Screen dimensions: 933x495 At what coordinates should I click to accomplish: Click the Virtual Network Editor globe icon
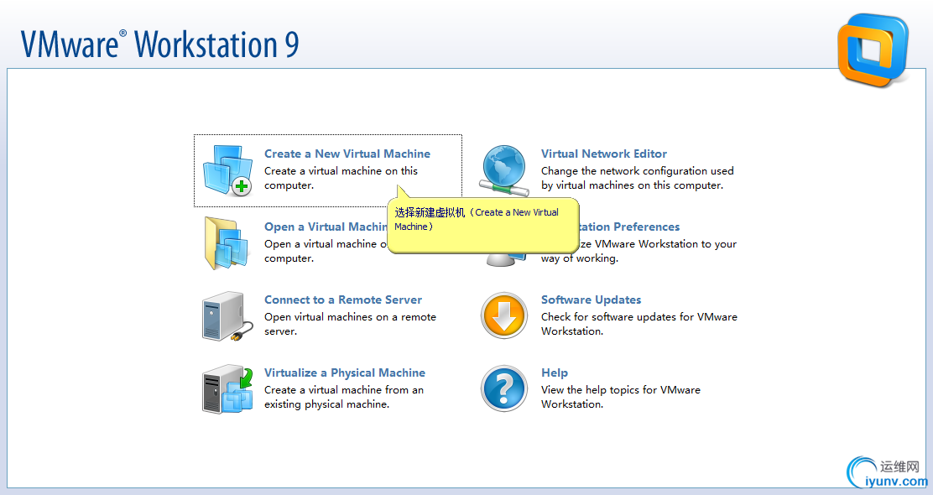[504, 171]
